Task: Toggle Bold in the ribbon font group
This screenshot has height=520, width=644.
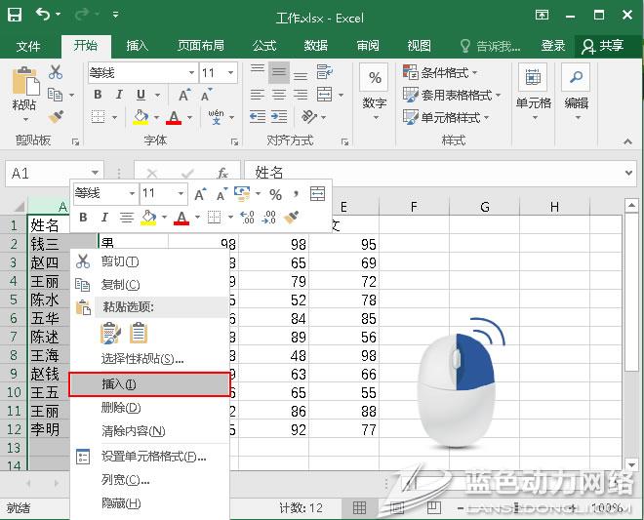Action: pos(98,95)
